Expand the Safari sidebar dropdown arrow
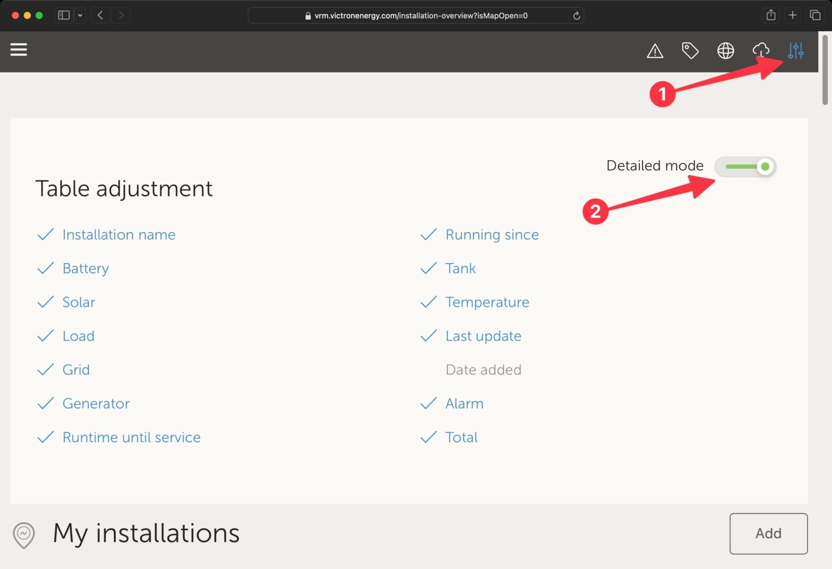 coord(80,15)
